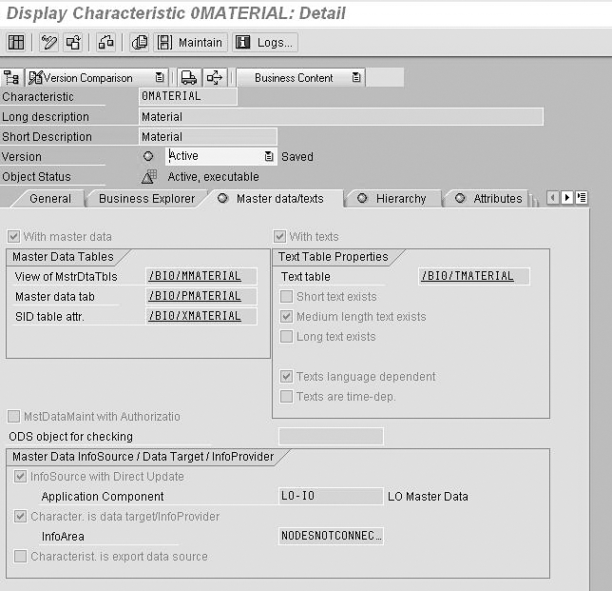Screen dimensions: 612x591
Task: Toggle the Long text exists checkbox
Action: point(287,337)
